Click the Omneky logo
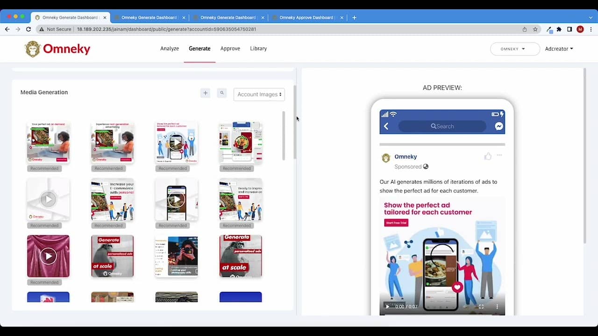The width and height of the screenshot is (598, 336). click(57, 49)
